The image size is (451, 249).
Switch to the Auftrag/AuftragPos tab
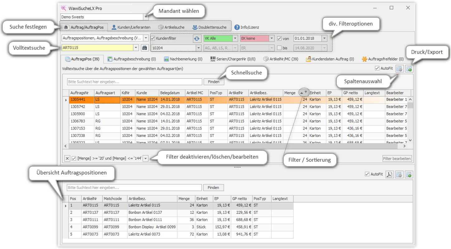point(84,27)
